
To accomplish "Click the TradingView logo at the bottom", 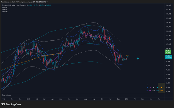I will point(11,104).
